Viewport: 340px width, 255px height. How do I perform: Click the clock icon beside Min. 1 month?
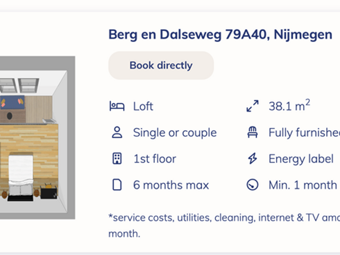252,185
